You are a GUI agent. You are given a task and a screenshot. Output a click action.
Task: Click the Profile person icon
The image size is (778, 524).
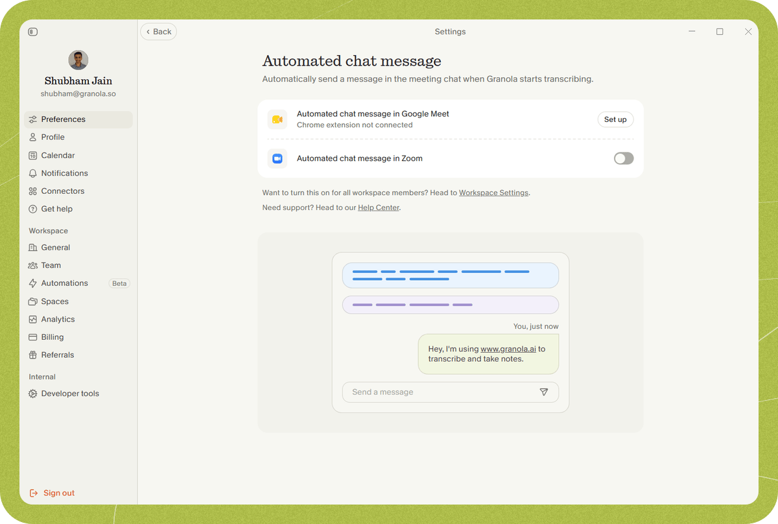tap(33, 137)
